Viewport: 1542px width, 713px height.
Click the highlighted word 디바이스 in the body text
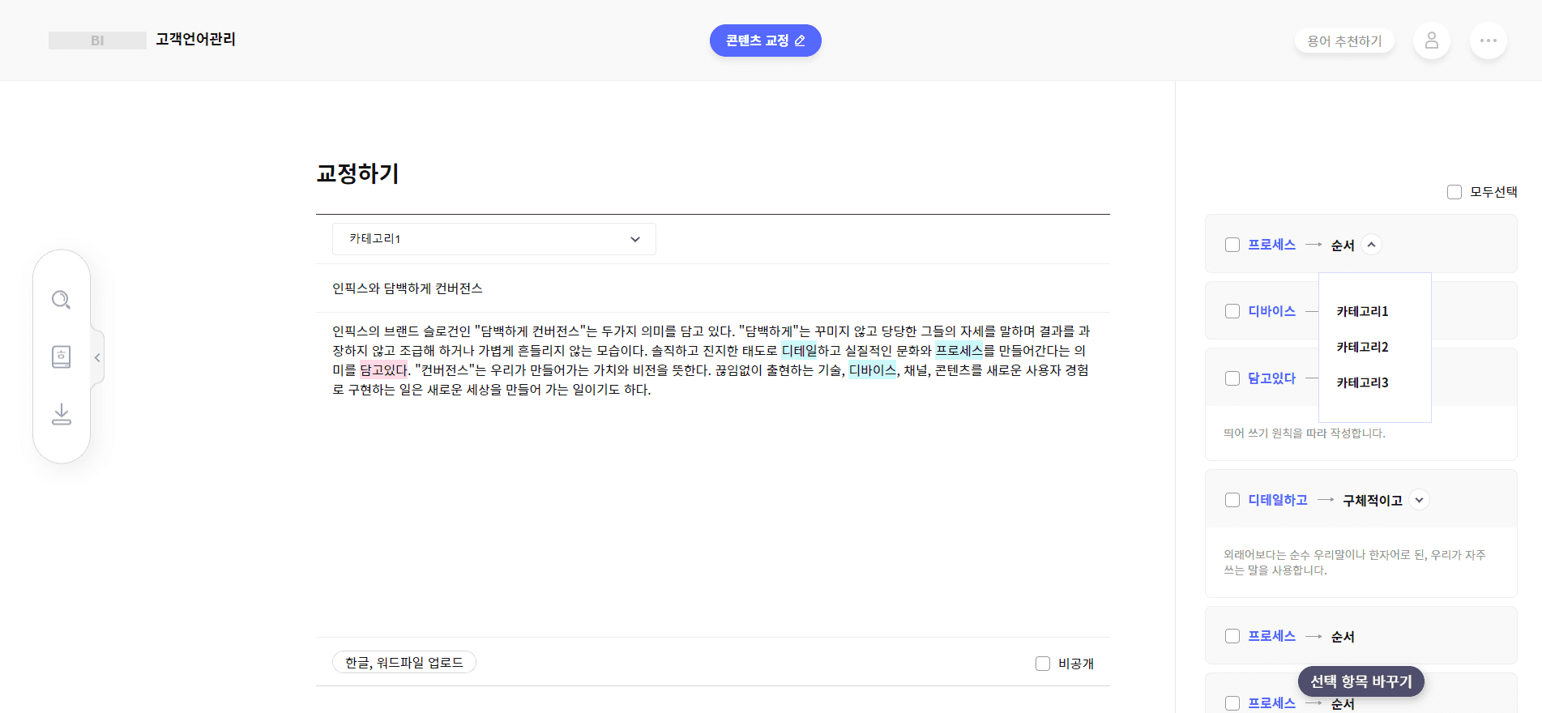[x=873, y=370]
